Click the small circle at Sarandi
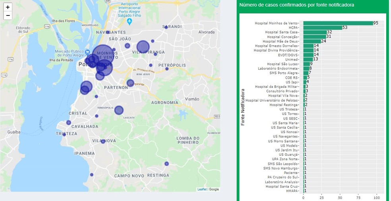 coord(166,27)
